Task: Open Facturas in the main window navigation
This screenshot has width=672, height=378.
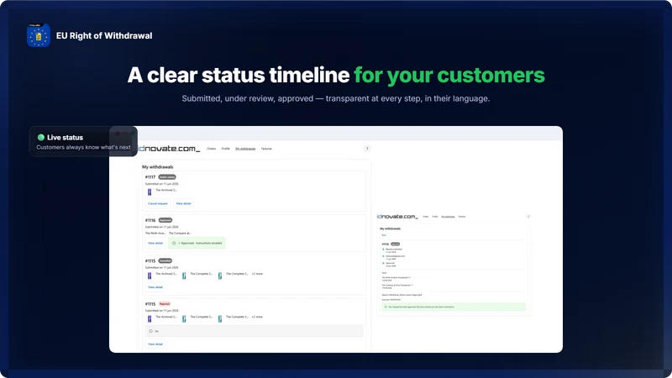Action: 266,149
